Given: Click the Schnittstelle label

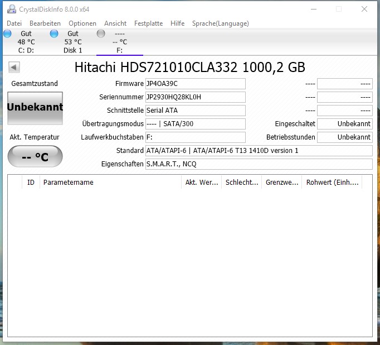Looking at the screenshot, I should 125,111.
